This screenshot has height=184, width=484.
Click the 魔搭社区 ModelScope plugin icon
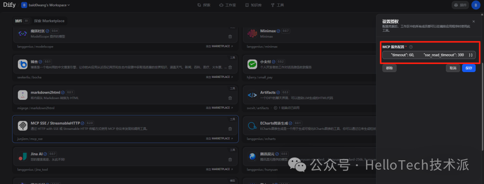coord(23,34)
